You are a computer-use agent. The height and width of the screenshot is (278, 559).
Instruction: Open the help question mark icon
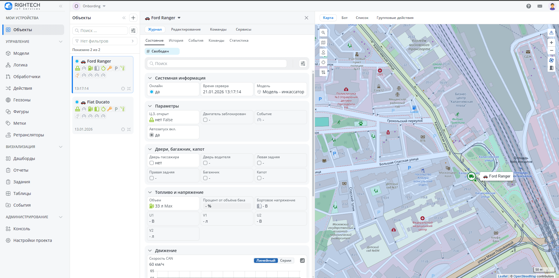tap(529, 6)
